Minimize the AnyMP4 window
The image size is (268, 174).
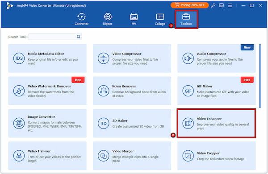[243, 5]
